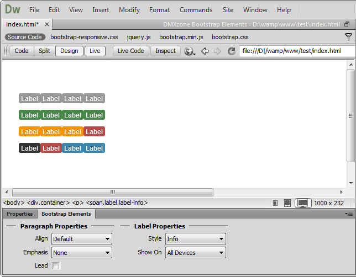Select the black Label in last row
This screenshot has width=356, height=277.
pyautogui.click(x=29, y=148)
